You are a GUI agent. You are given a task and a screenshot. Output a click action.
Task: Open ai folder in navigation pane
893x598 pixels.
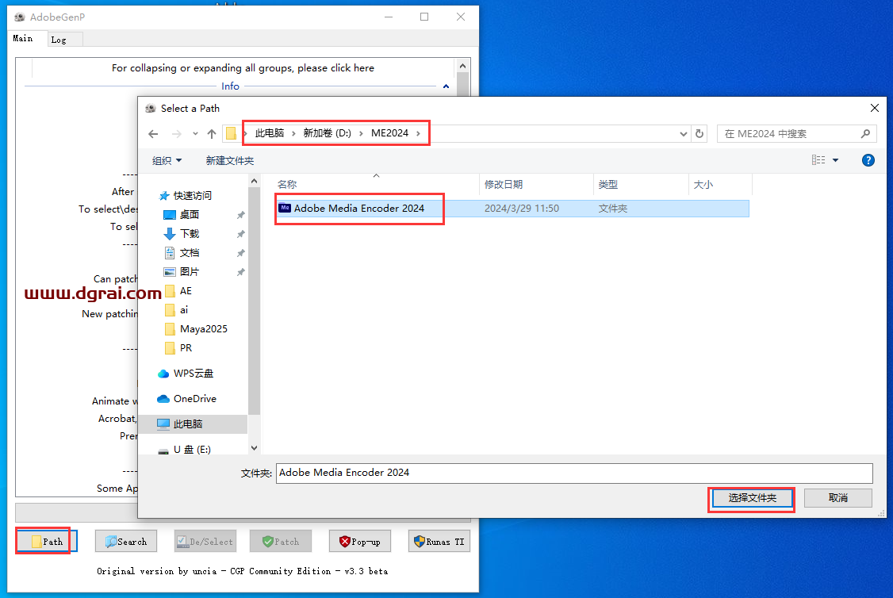[x=183, y=310]
